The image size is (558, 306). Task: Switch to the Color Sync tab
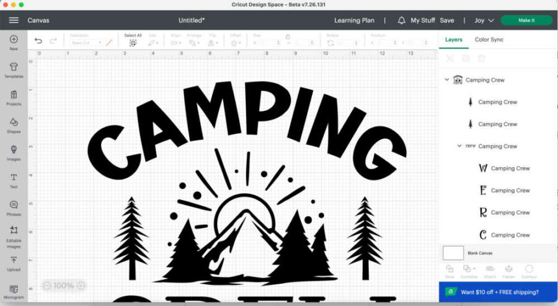(x=489, y=40)
